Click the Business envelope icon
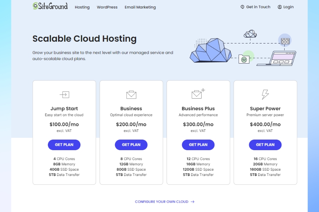The image size is (319, 212). coord(131,95)
